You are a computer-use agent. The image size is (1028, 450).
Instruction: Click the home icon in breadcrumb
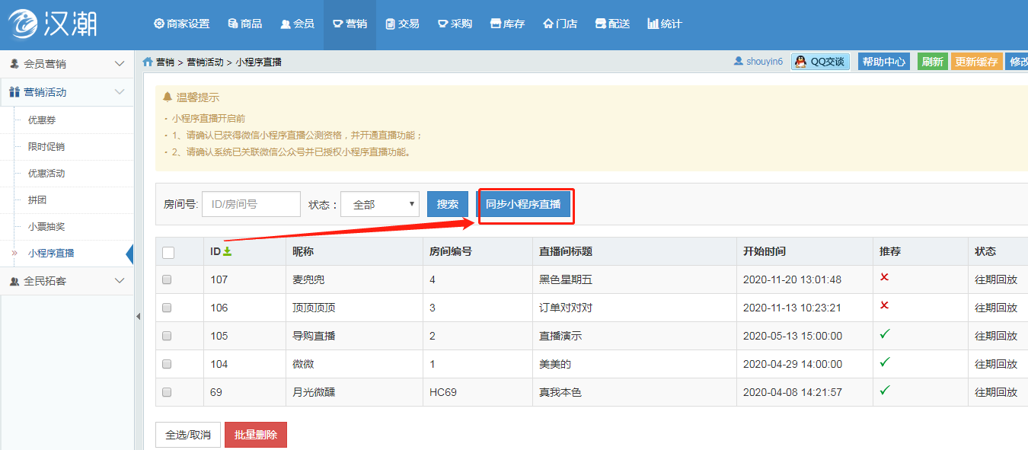pos(148,62)
